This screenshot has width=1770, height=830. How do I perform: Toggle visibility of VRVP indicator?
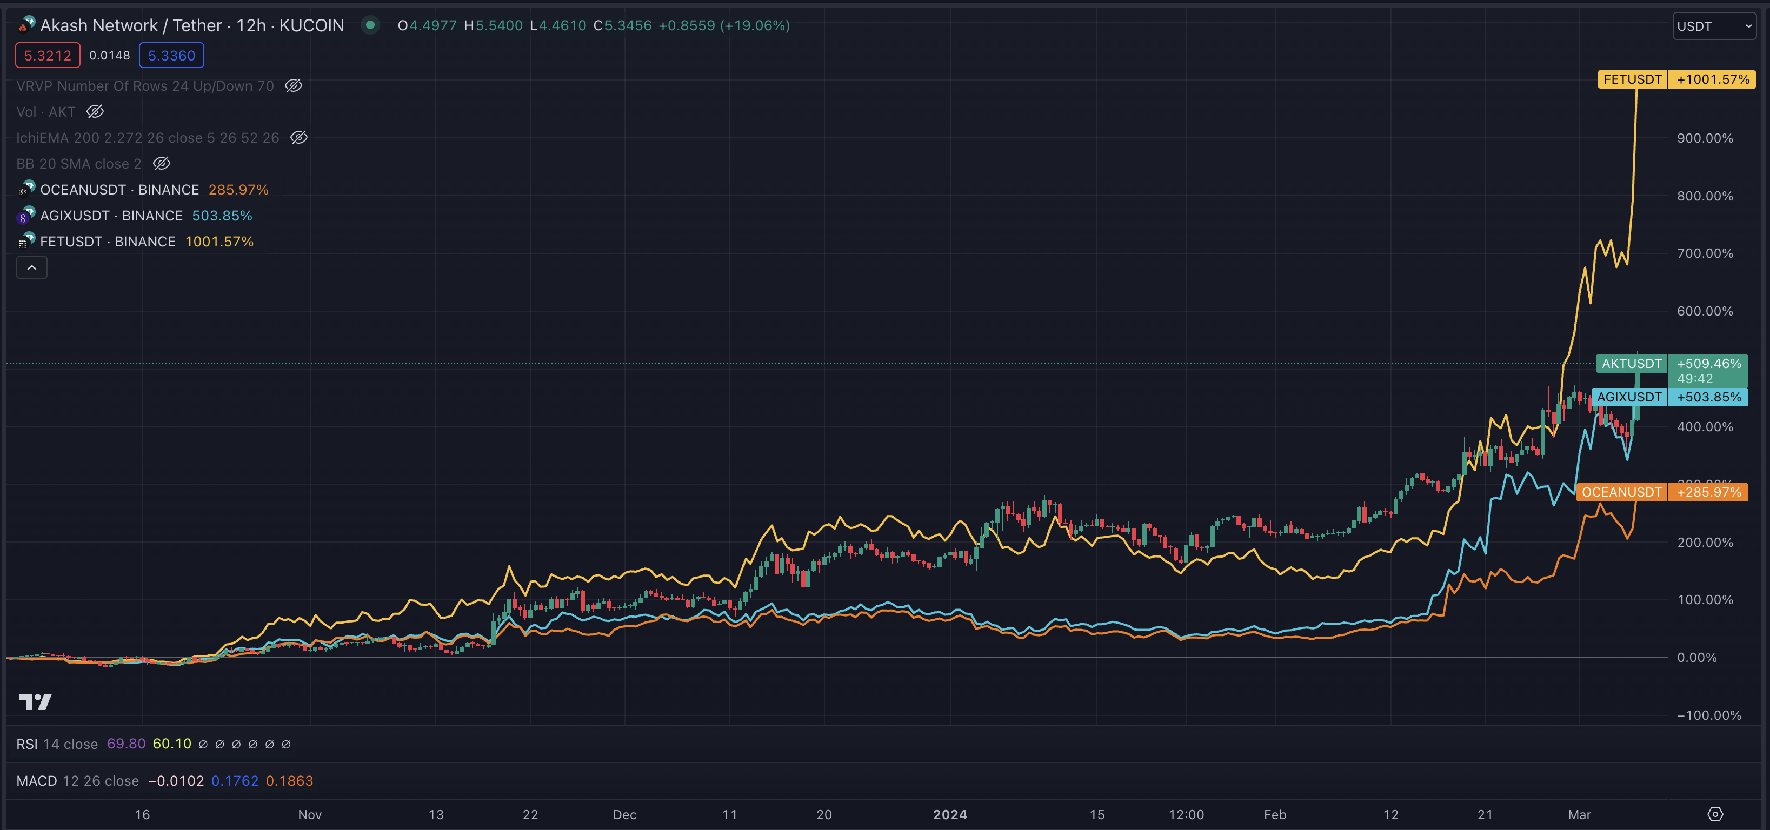click(294, 86)
